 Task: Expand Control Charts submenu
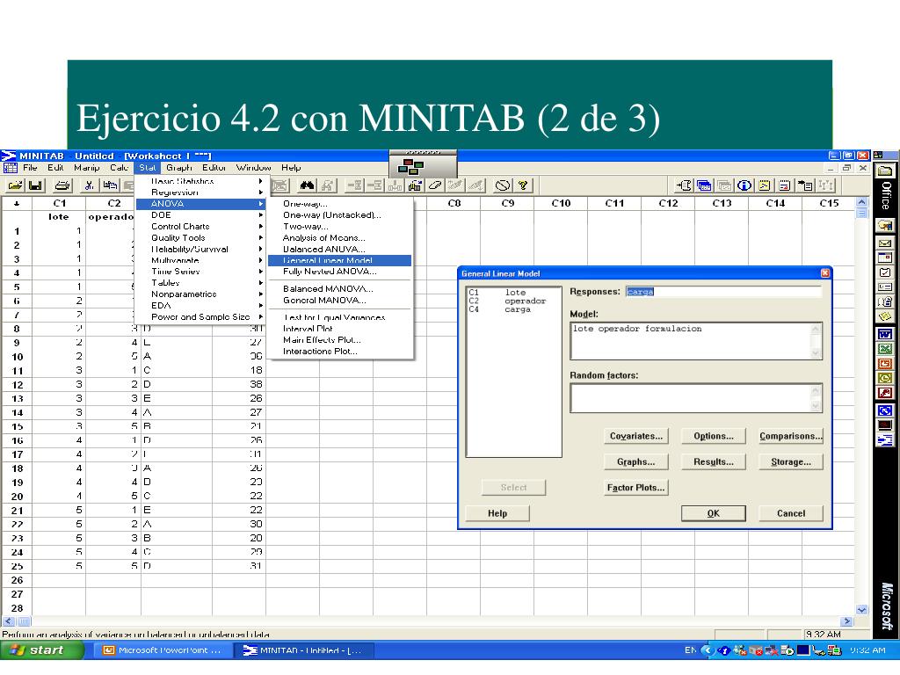(x=200, y=227)
